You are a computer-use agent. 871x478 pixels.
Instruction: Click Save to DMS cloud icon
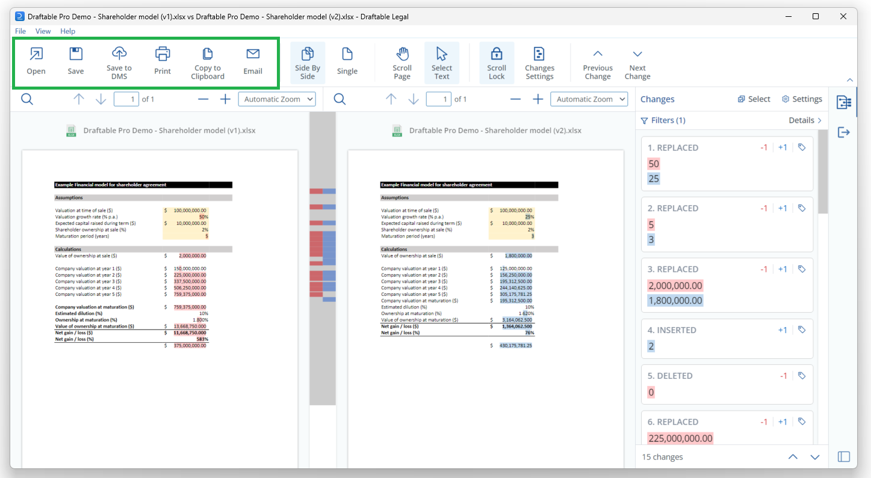119,62
